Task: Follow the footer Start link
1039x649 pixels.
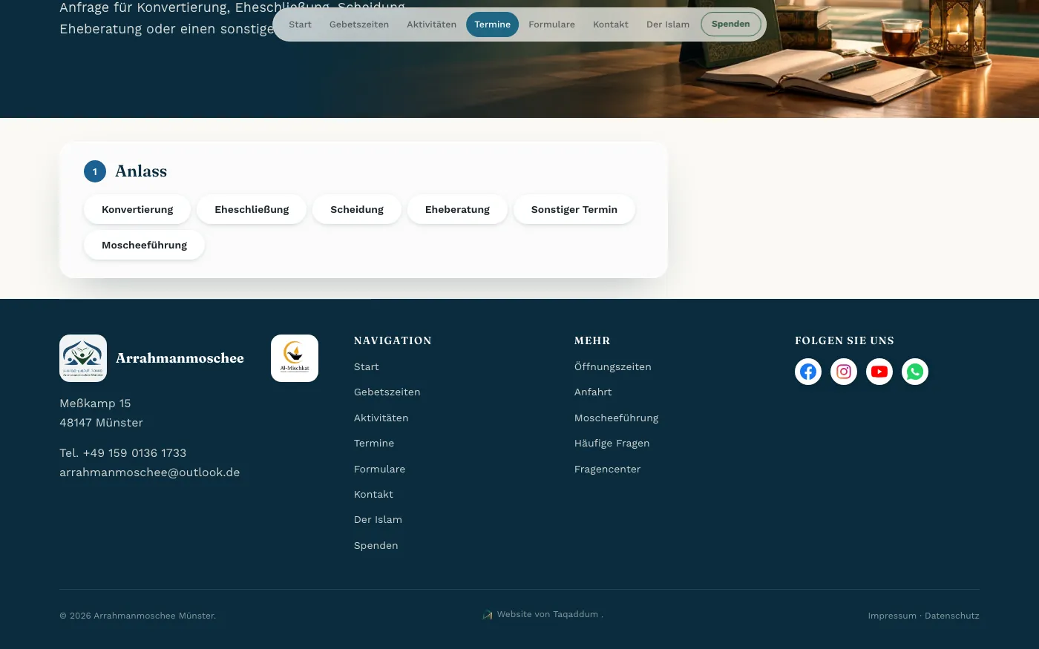Action: (x=367, y=366)
